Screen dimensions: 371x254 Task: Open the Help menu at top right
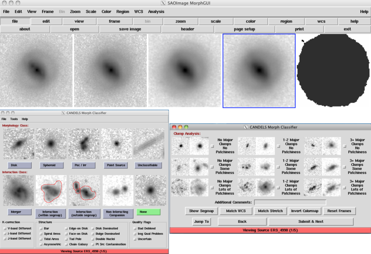pyautogui.click(x=364, y=12)
